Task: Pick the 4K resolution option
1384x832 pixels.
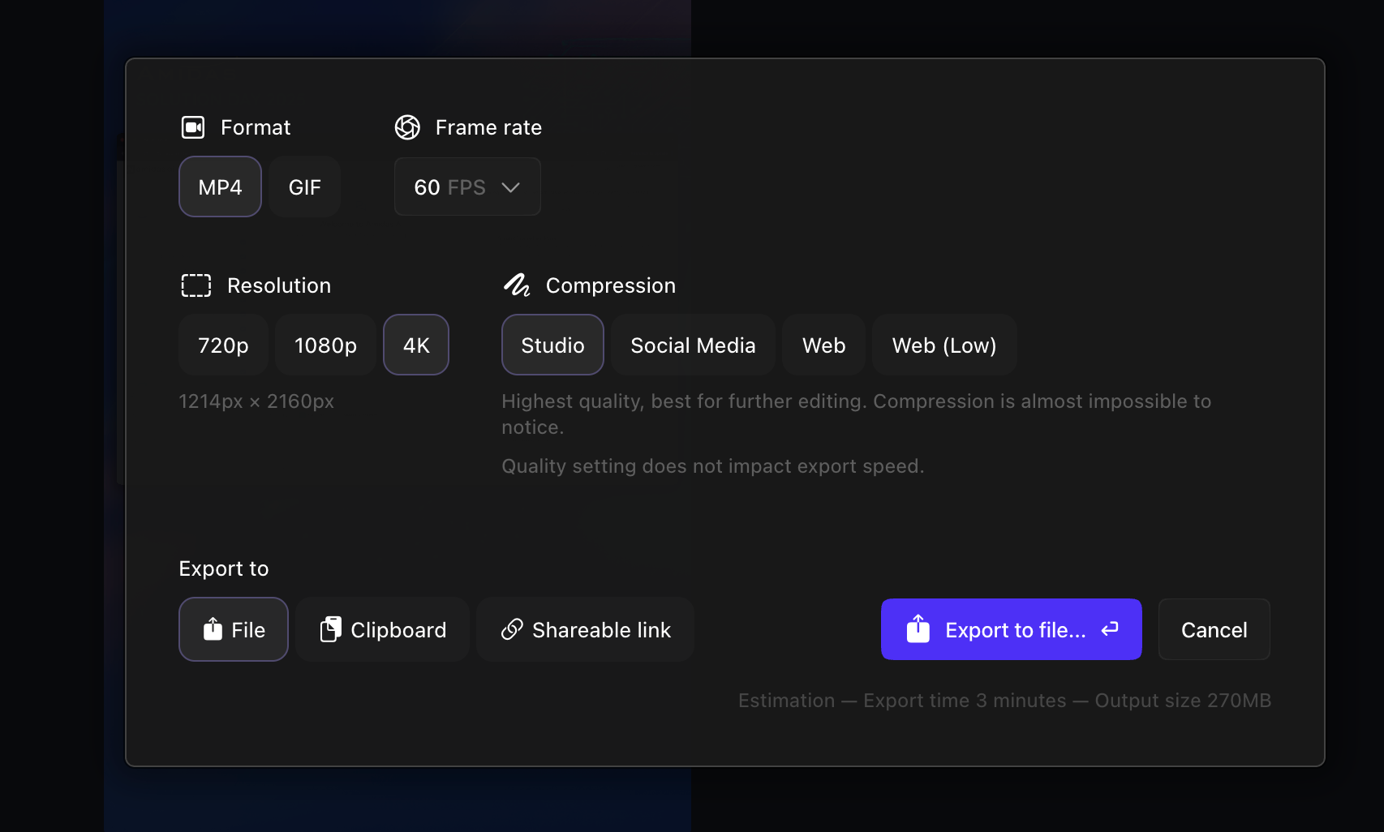Action: 416,345
